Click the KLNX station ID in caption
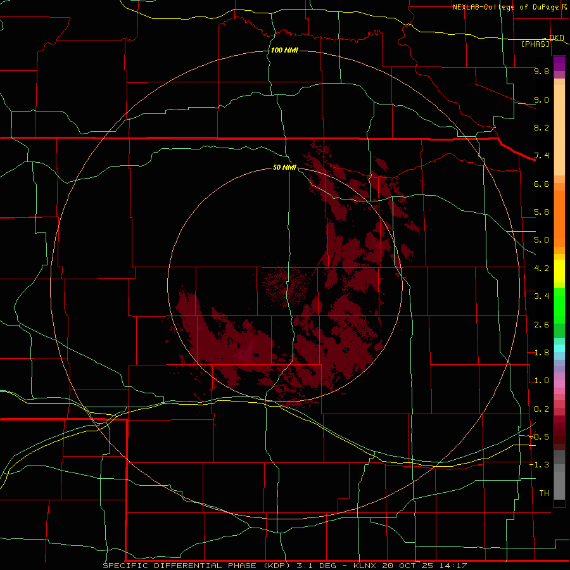This screenshot has height=570, width=570. pos(365,566)
